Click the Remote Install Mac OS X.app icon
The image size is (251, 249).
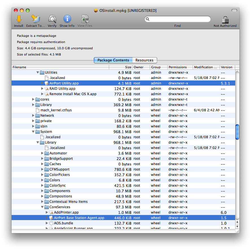coord(47,94)
